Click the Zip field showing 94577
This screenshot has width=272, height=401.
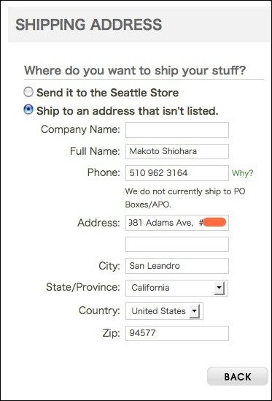[x=177, y=333]
